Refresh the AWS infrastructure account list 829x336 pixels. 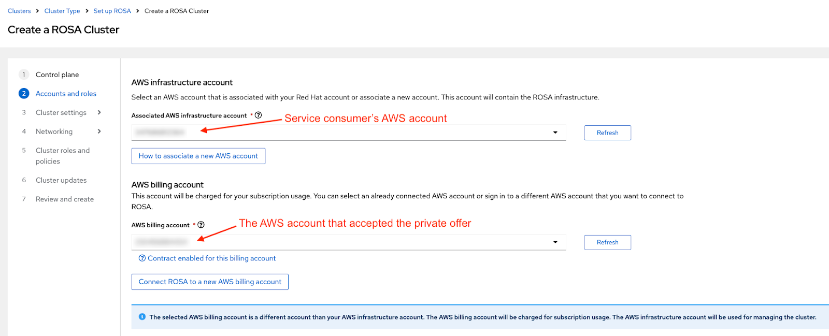point(607,133)
